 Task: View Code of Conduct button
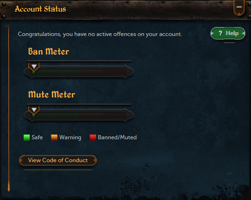point(58,160)
